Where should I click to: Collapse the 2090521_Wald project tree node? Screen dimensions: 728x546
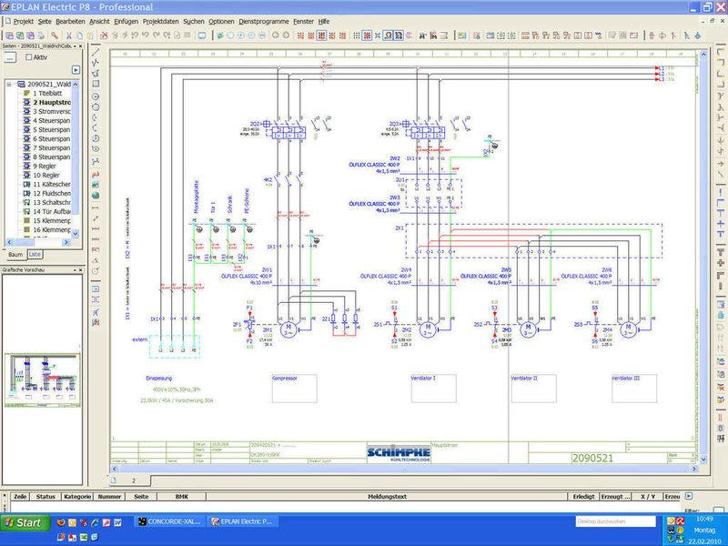9,85
